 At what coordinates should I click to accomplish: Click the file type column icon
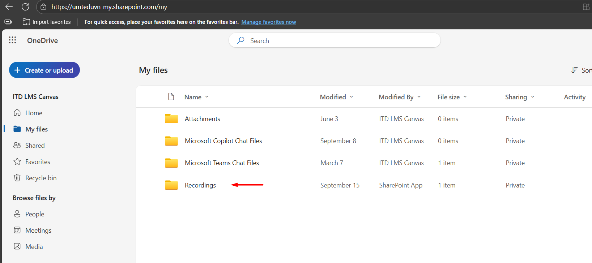point(171,97)
